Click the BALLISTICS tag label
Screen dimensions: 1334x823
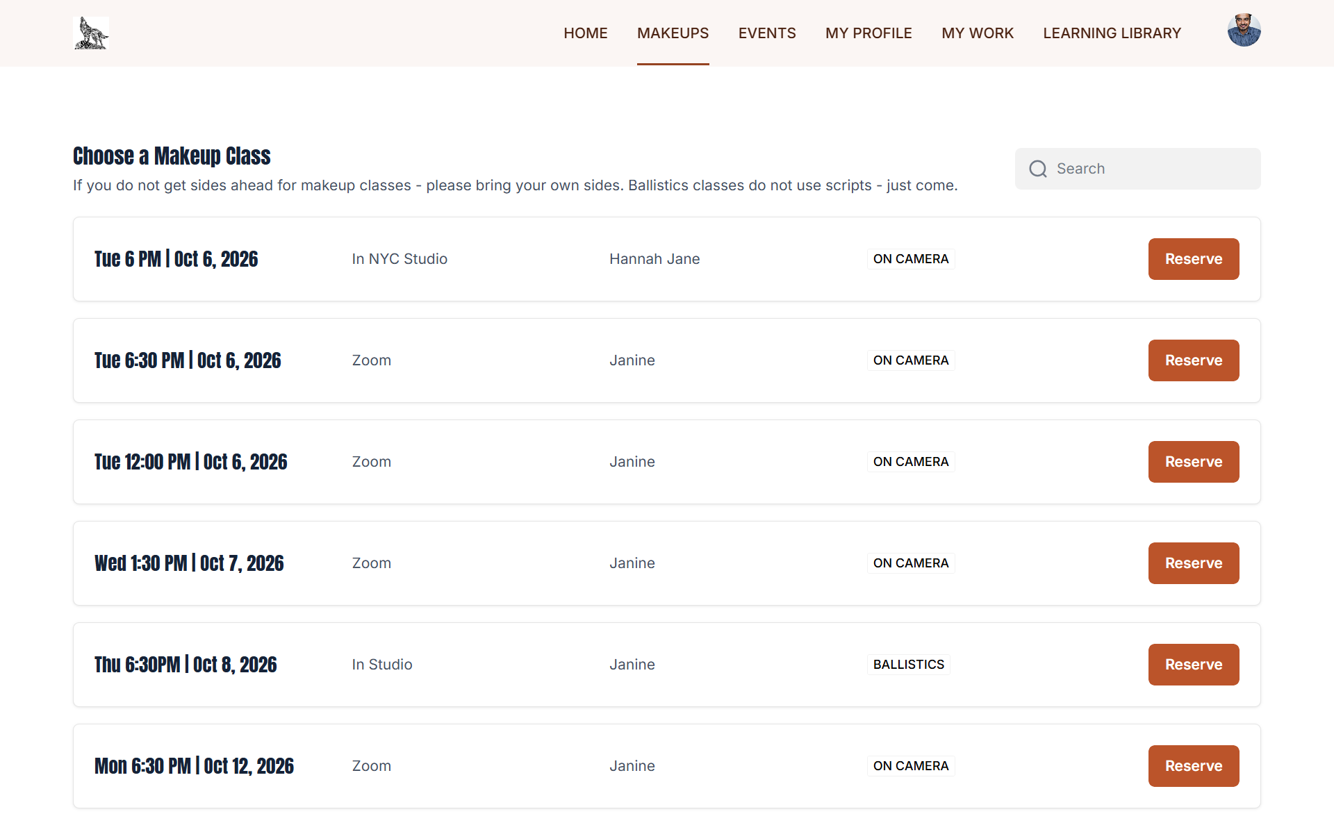tap(909, 665)
